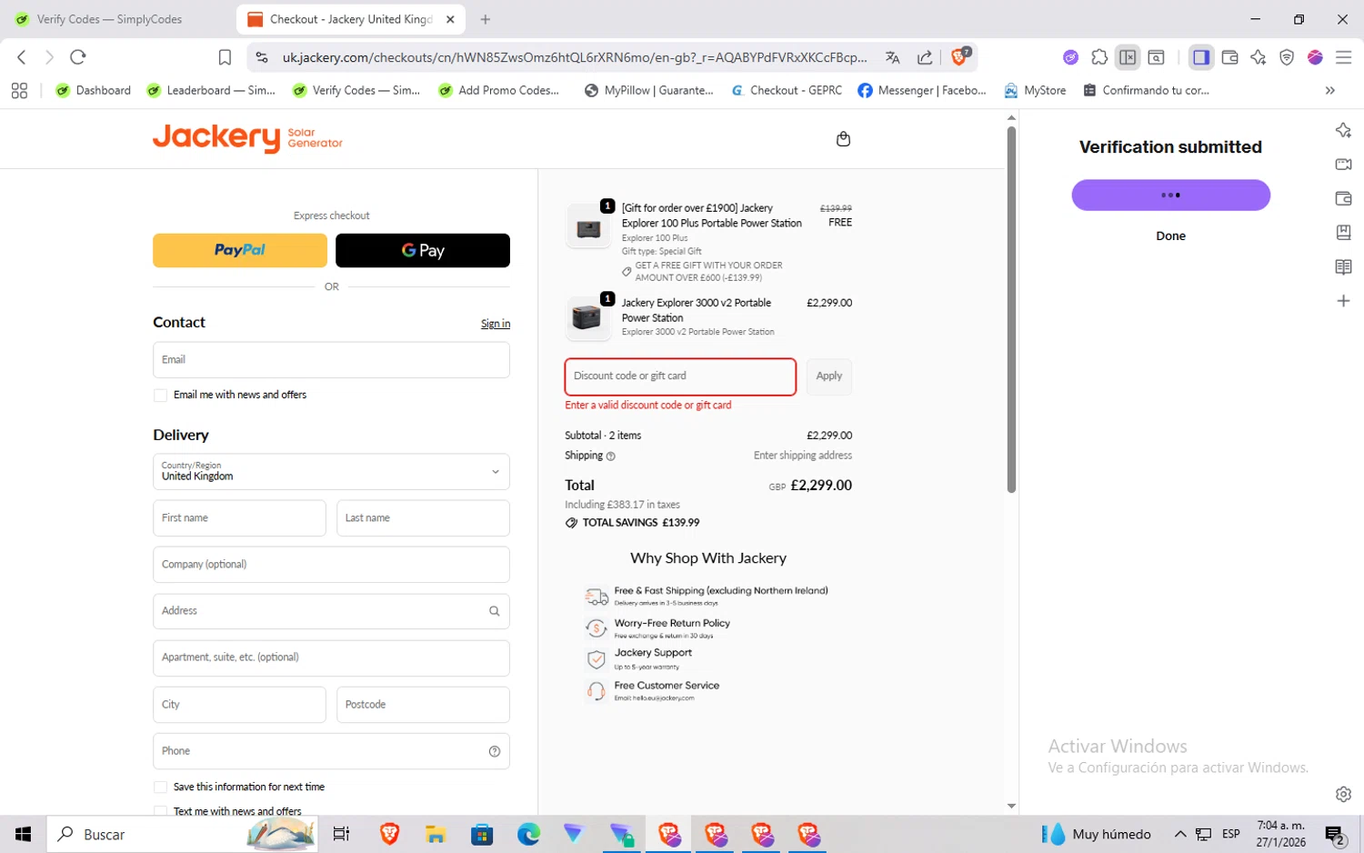Close the Checkout Jackery tab
This screenshot has height=853, width=1364.
click(450, 19)
